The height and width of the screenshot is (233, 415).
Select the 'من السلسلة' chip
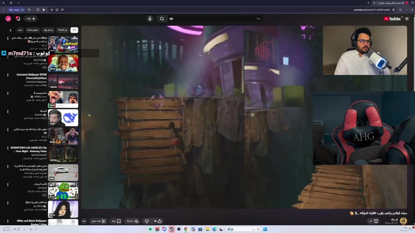coord(63,30)
